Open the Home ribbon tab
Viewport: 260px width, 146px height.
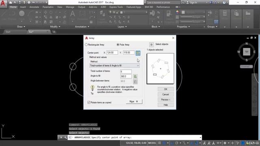point(13,7)
